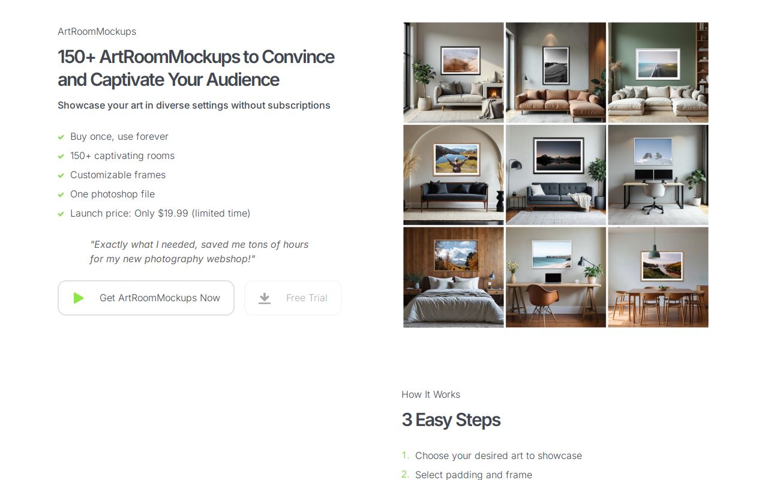Image resolution: width=768 pixels, height=480 pixels.
Task: Click the checkmark beside One photoshop file
Action: click(x=61, y=194)
